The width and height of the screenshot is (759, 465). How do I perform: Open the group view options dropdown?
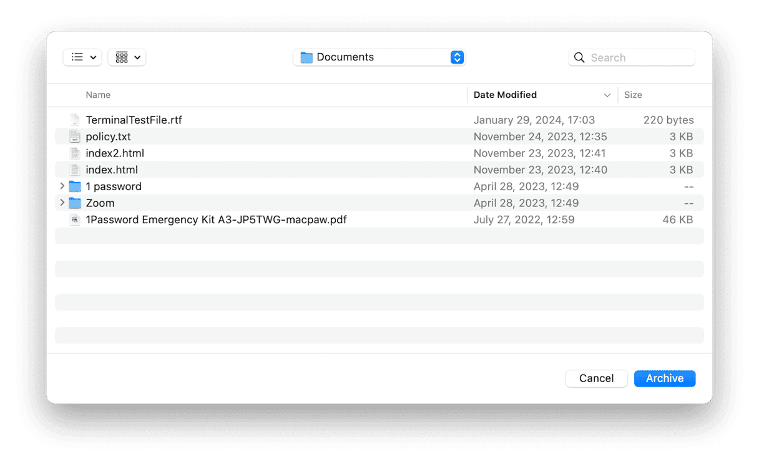coord(127,57)
